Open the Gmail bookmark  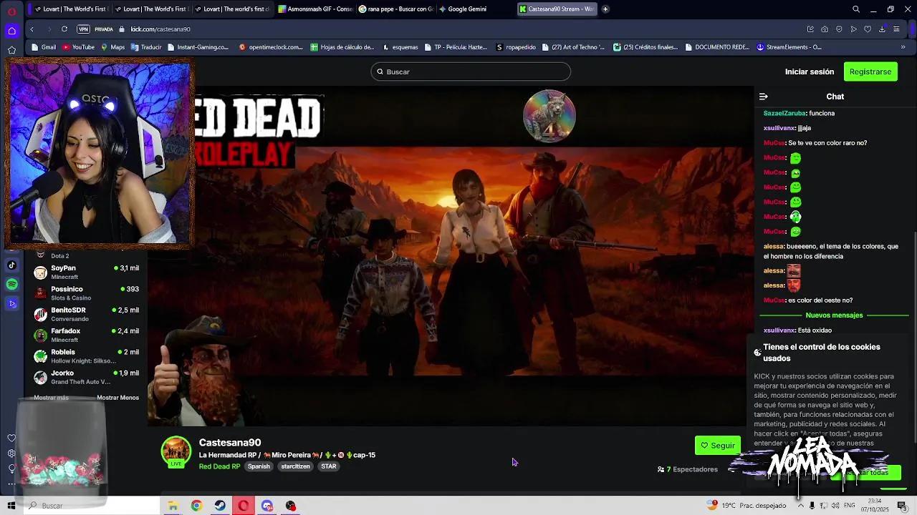43,47
